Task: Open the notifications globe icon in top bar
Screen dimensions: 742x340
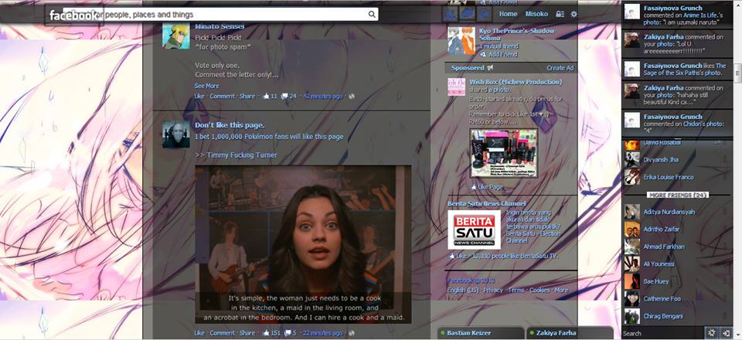Action: pos(484,14)
